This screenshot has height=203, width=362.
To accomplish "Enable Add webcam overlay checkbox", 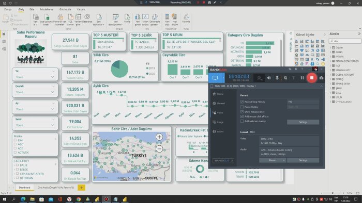I will [242, 121].
